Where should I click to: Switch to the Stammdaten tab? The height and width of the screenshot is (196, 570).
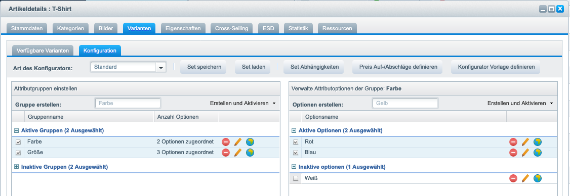pyautogui.click(x=27, y=28)
